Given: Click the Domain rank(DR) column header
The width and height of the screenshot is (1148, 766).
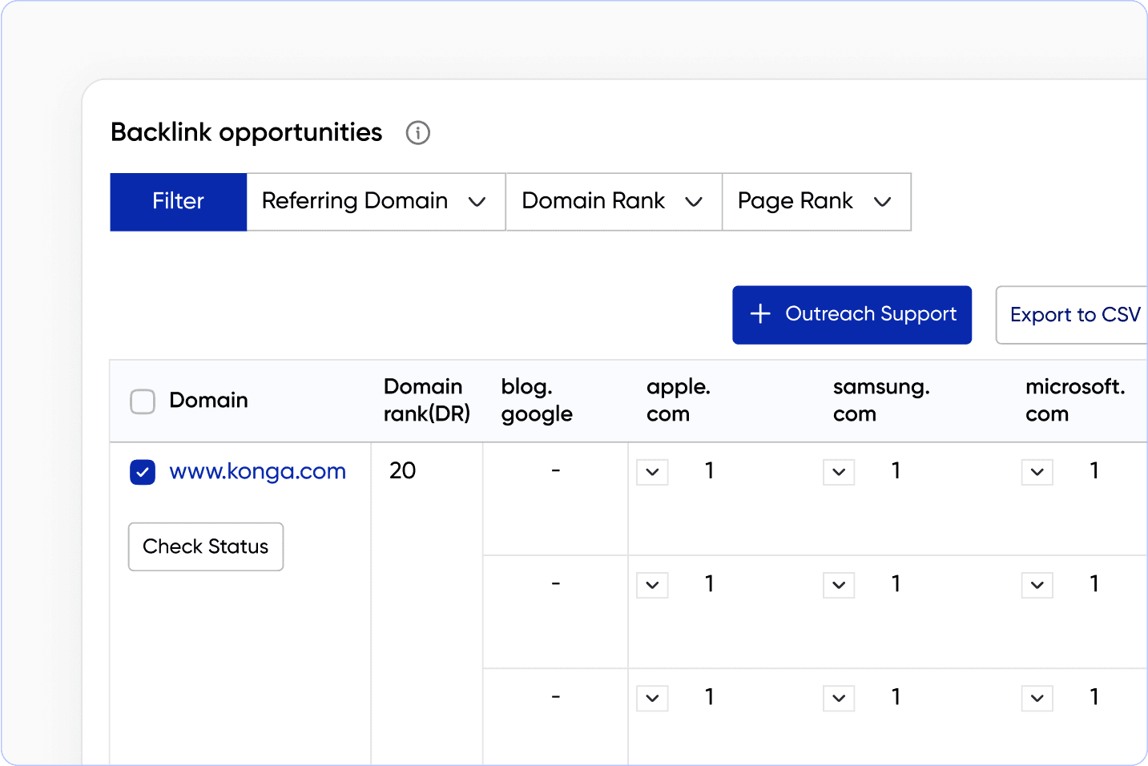Looking at the screenshot, I should (x=426, y=400).
